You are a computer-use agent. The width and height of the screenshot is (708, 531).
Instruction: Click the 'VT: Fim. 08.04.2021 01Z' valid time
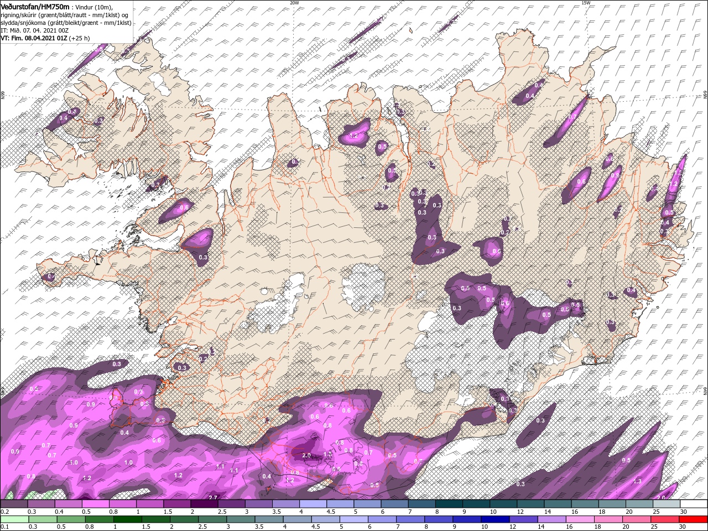pyautogui.click(x=34, y=38)
